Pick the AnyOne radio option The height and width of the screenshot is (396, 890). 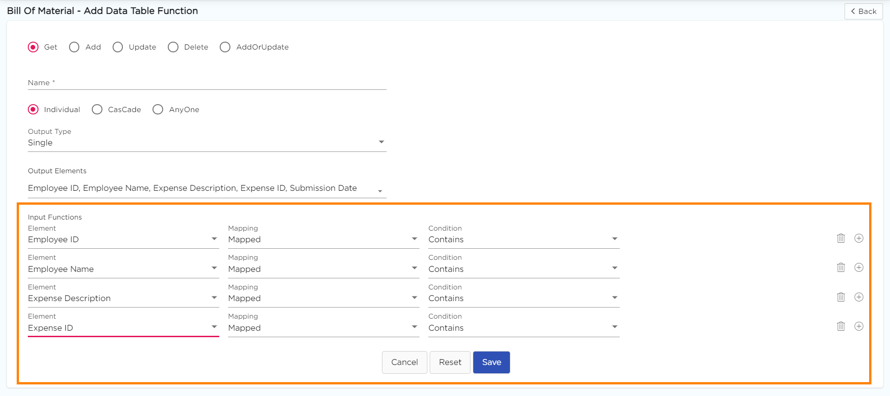tap(158, 110)
